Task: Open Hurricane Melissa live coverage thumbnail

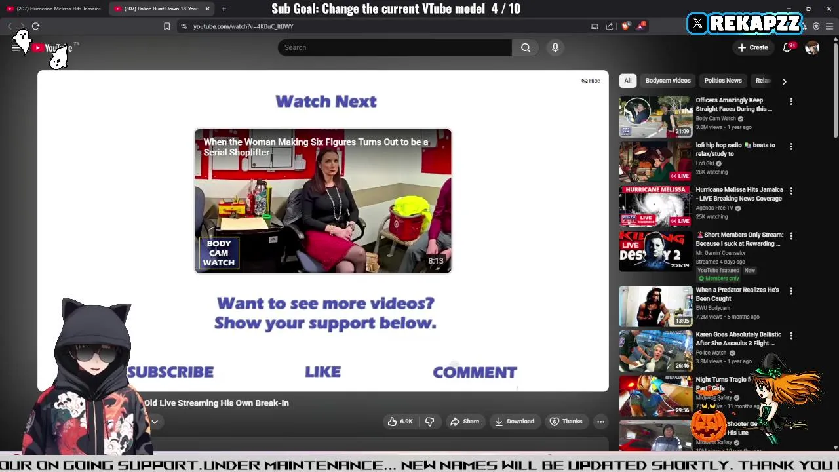Action: 655,206
